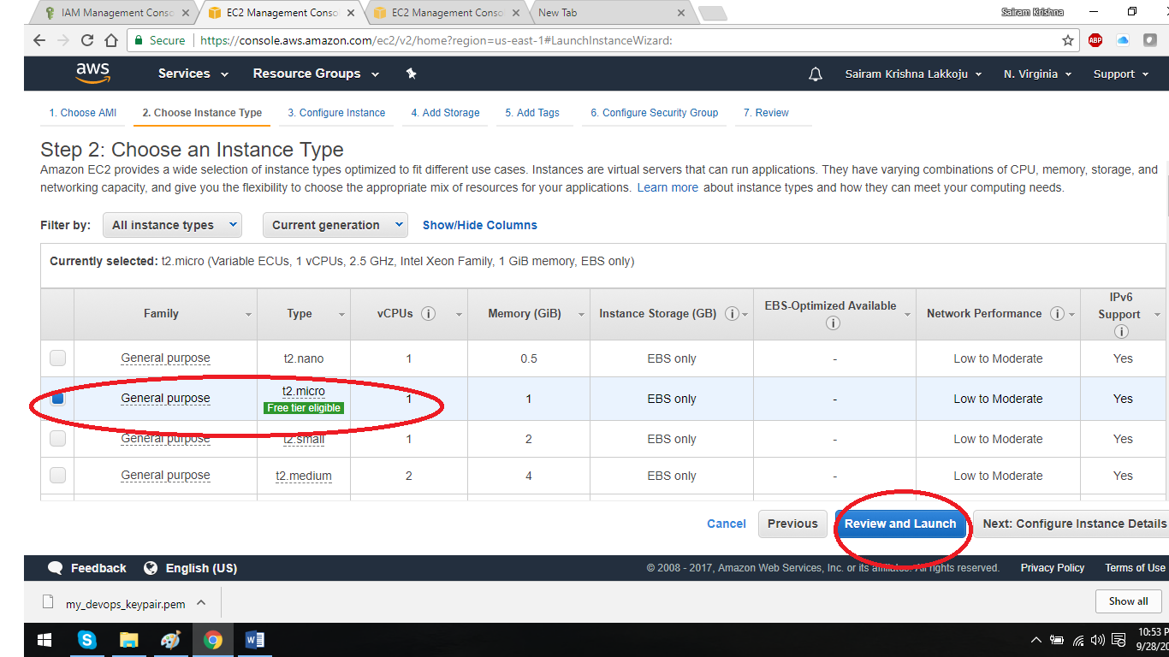Toggle the t2.micro instance checkbox
Viewport: 1169px width, 657px height.
pos(57,399)
